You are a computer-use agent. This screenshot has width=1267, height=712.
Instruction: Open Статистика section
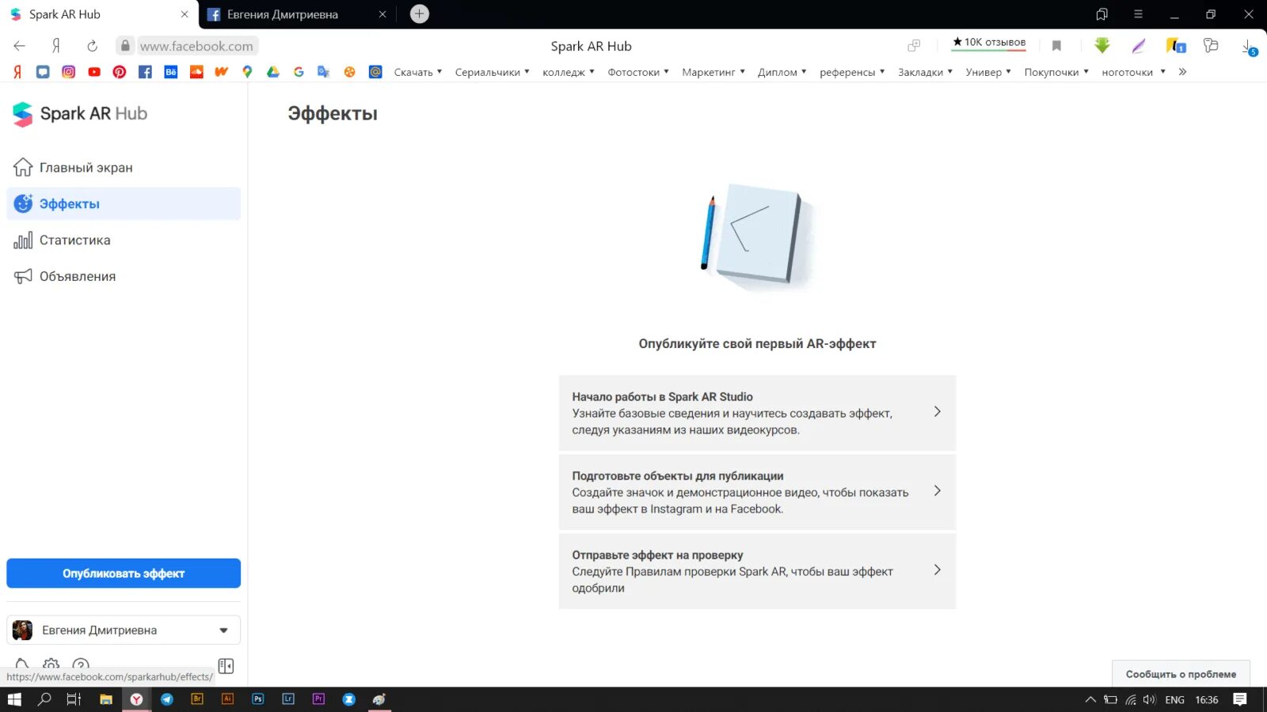124,240
